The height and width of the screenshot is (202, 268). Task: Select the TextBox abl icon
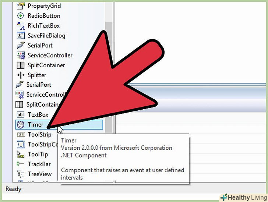tap(21, 115)
